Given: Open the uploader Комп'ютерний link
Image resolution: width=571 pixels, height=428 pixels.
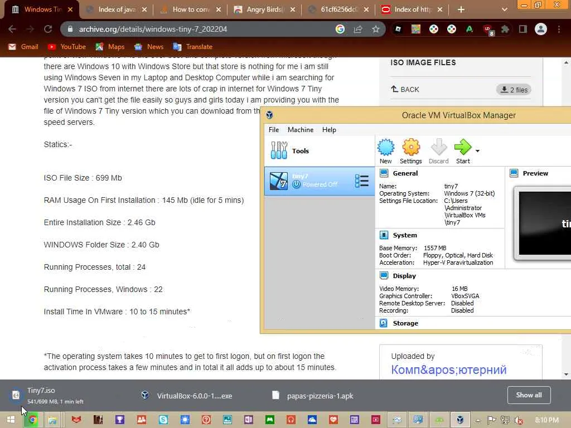Looking at the screenshot, I should point(449,369).
